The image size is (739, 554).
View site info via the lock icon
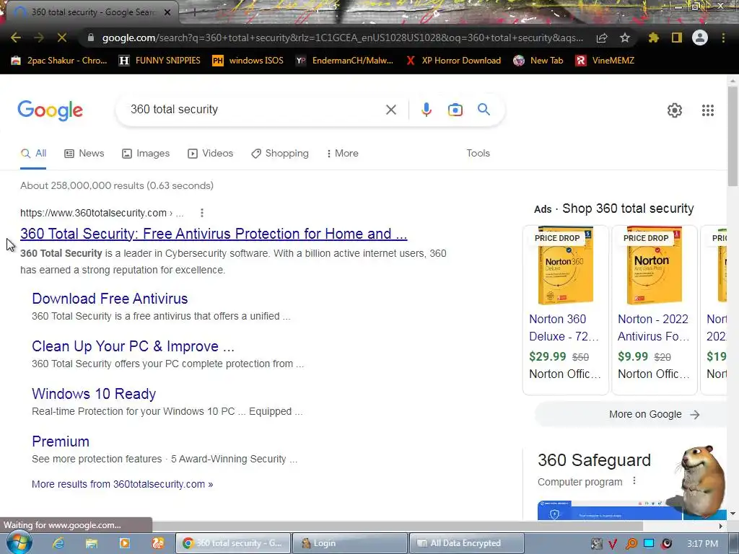click(x=91, y=38)
